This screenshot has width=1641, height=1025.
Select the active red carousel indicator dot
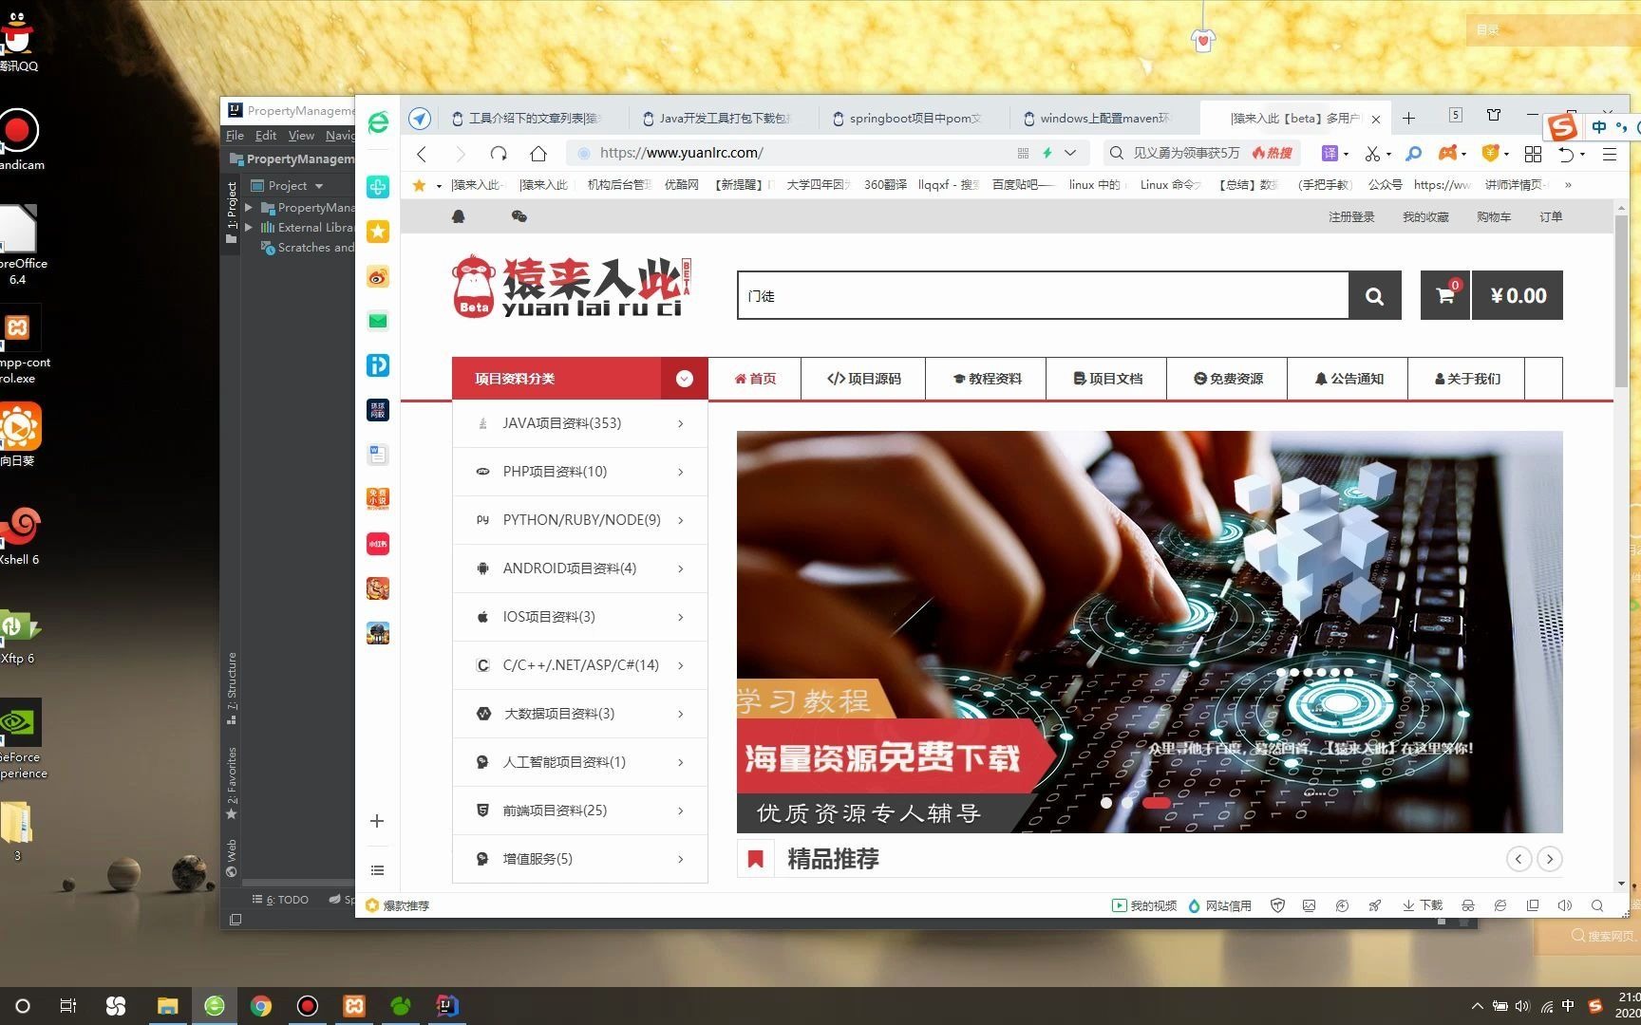tap(1156, 802)
